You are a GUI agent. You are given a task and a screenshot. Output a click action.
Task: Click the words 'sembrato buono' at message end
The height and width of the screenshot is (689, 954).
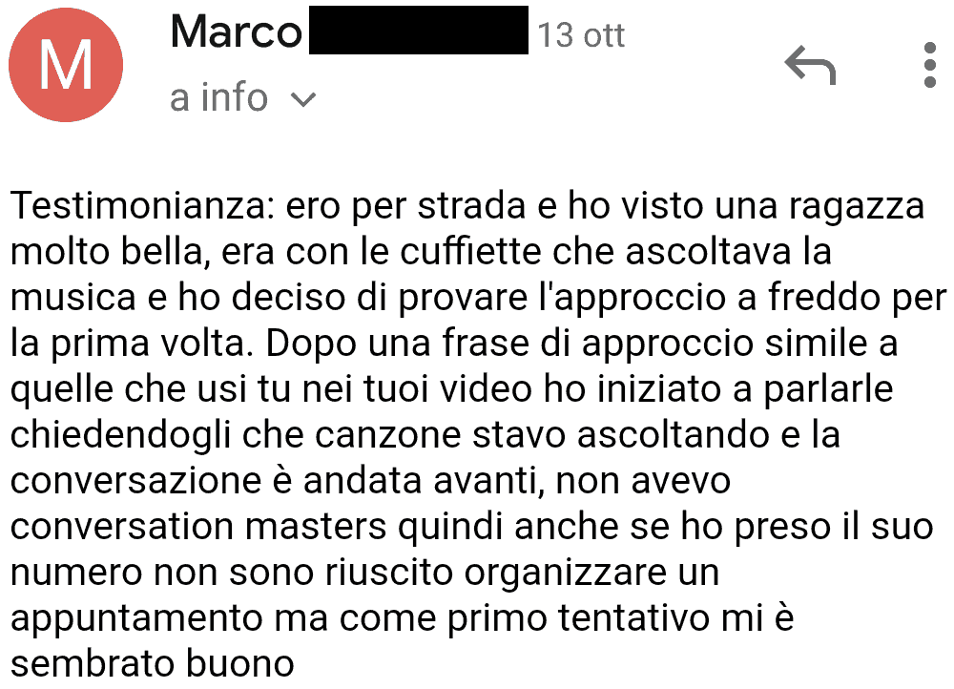[152, 663]
